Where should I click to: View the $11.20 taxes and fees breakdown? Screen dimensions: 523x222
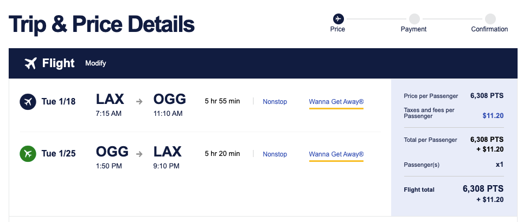pyautogui.click(x=493, y=115)
